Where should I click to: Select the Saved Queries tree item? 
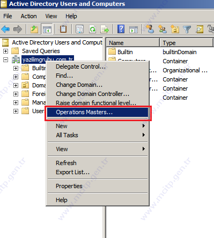pos(41,51)
